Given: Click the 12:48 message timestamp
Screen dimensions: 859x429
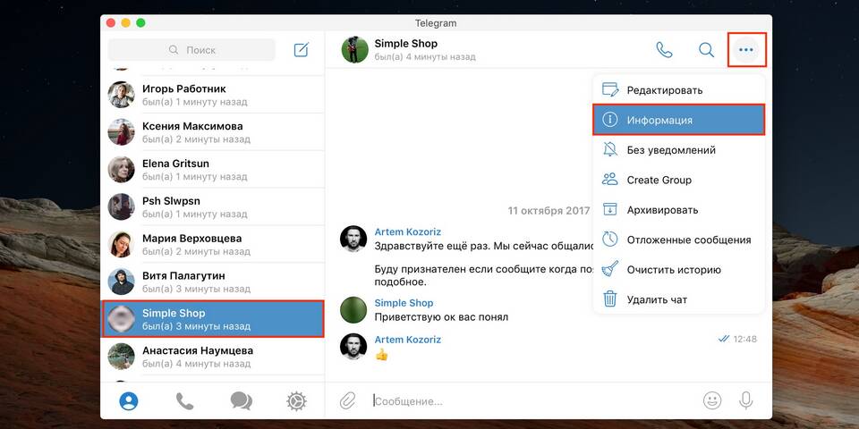Looking at the screenshot, I should click(745, 340).
